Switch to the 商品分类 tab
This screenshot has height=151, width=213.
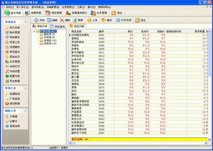click(x=40, y=26)
